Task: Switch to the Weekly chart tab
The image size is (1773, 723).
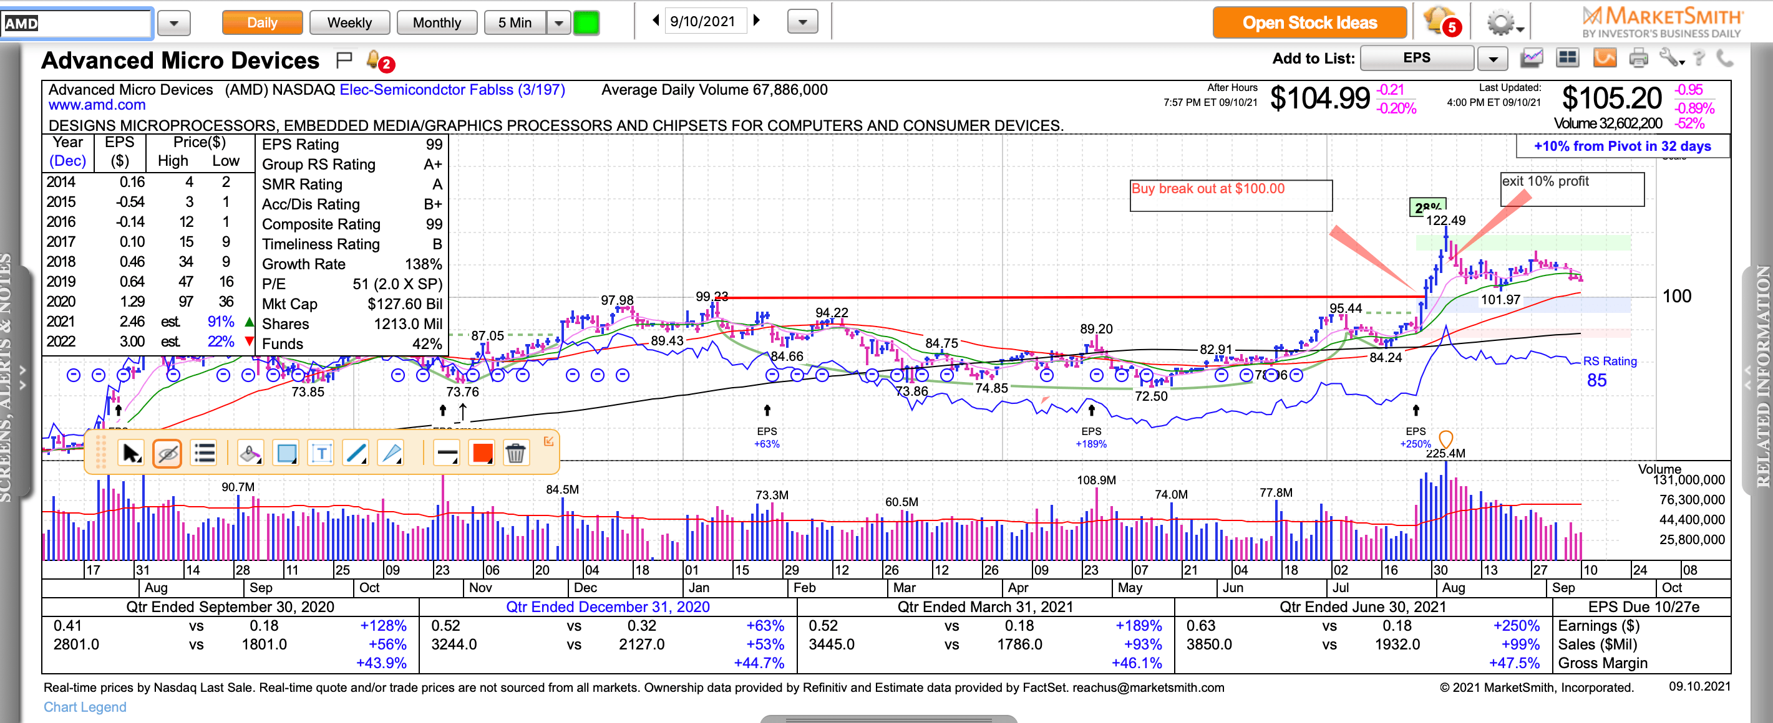Action: [x=349, y=22]
